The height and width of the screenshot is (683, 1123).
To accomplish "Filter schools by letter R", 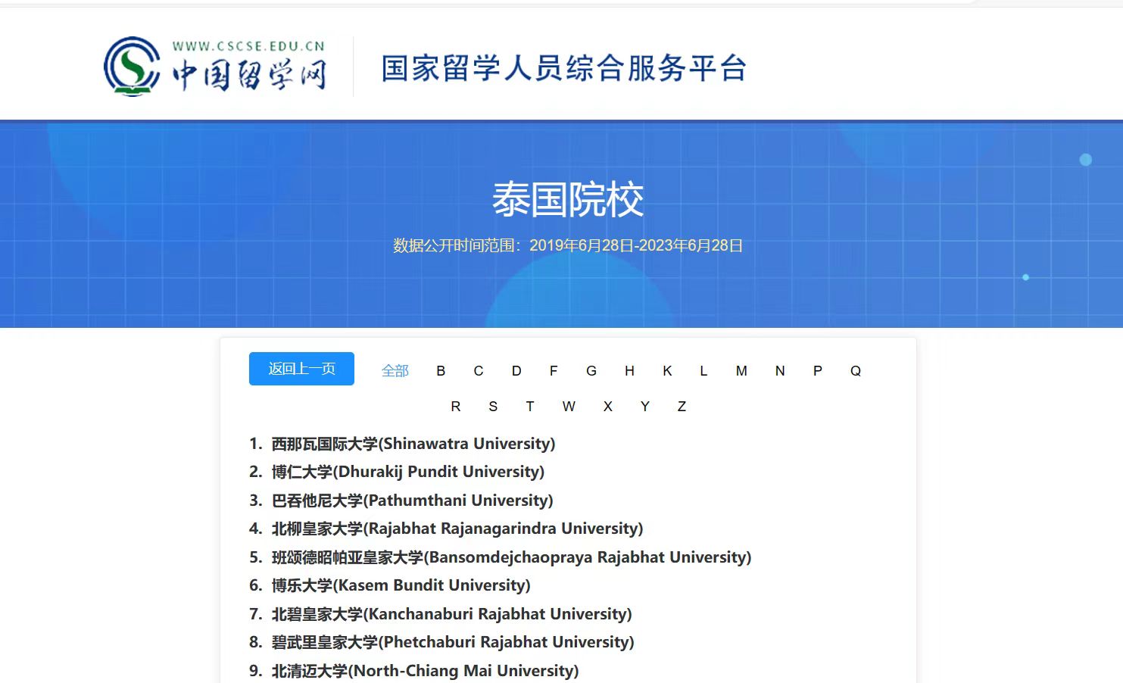I will click(x=456, y=407).
